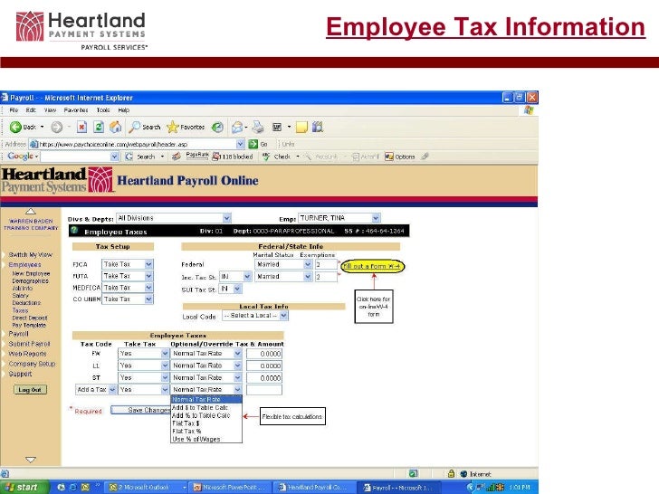Open Company Setup sidebar link
Viewport: 659px width, 494px height.
(32, 364)
